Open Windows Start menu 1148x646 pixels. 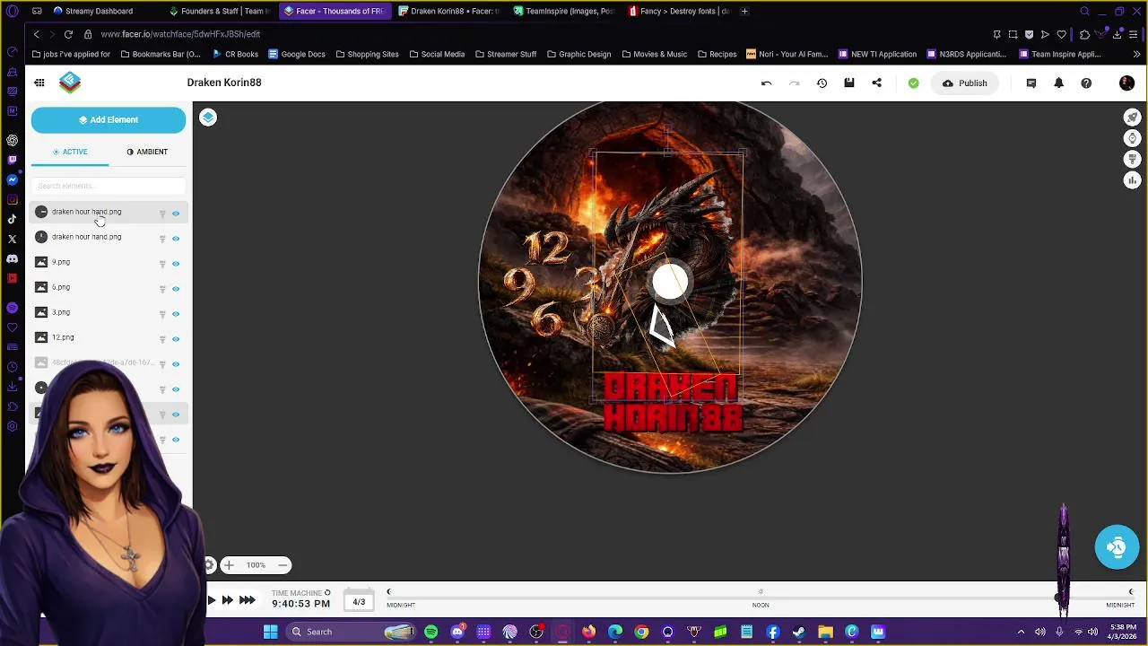270,632
